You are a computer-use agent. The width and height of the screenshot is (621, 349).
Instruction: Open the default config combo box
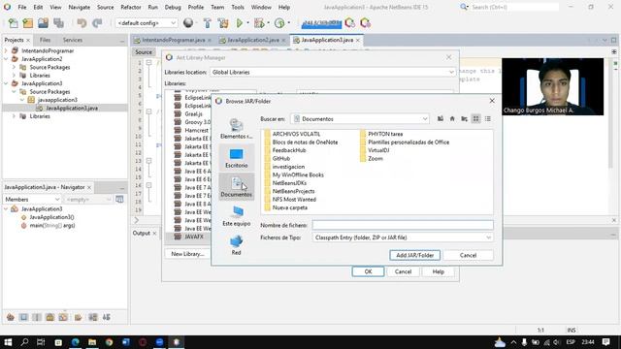[147, 23]
